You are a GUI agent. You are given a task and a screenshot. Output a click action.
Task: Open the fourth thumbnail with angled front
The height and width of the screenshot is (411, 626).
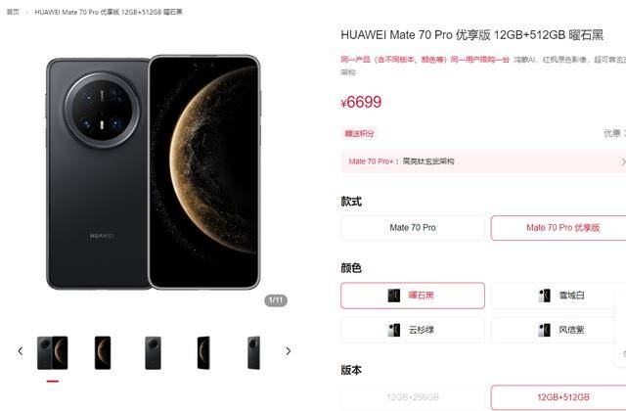coord(203,352)
